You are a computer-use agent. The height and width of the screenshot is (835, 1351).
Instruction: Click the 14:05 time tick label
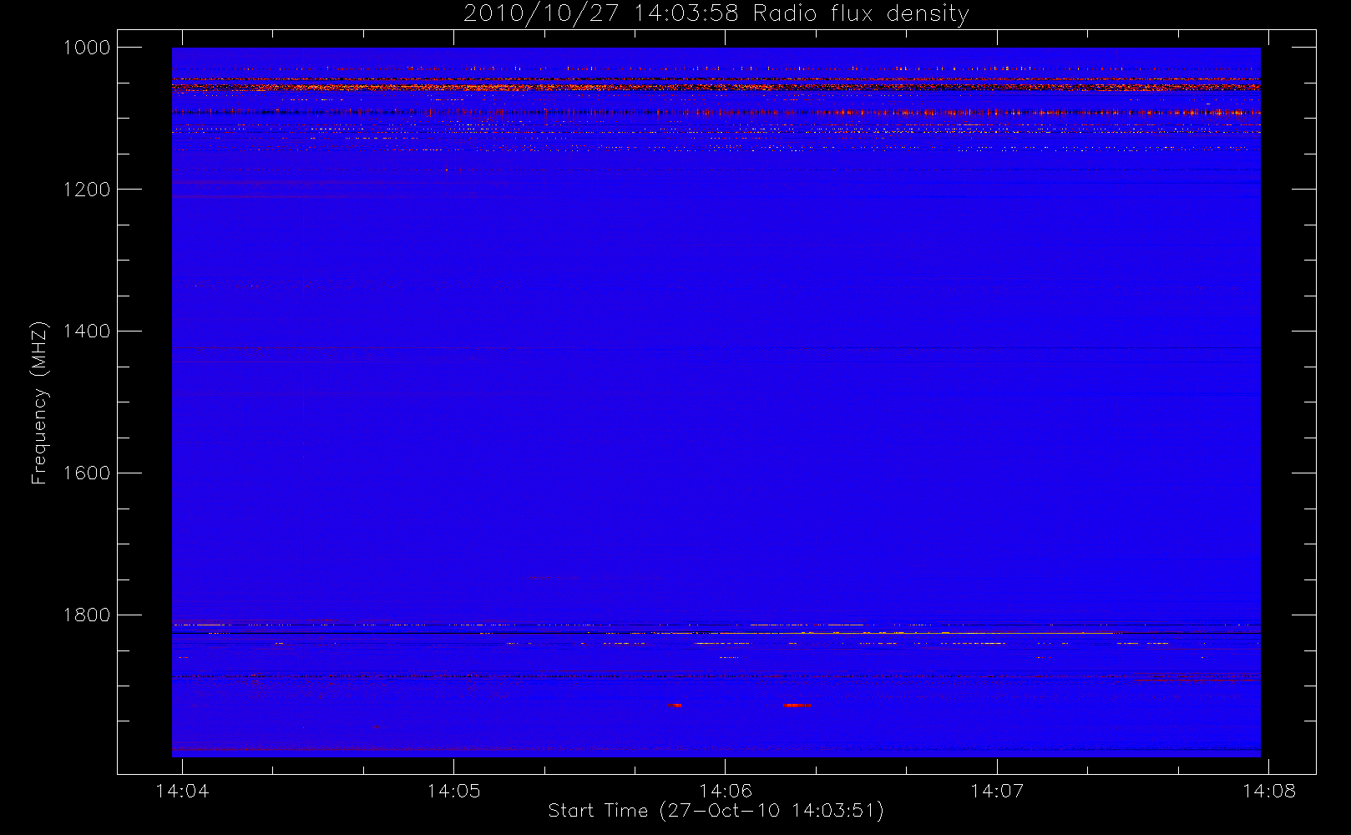pos(453,791)
